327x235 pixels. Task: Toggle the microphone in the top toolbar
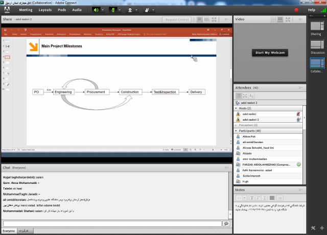113,10
